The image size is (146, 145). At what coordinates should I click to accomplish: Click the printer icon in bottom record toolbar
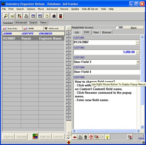point(80,137)
